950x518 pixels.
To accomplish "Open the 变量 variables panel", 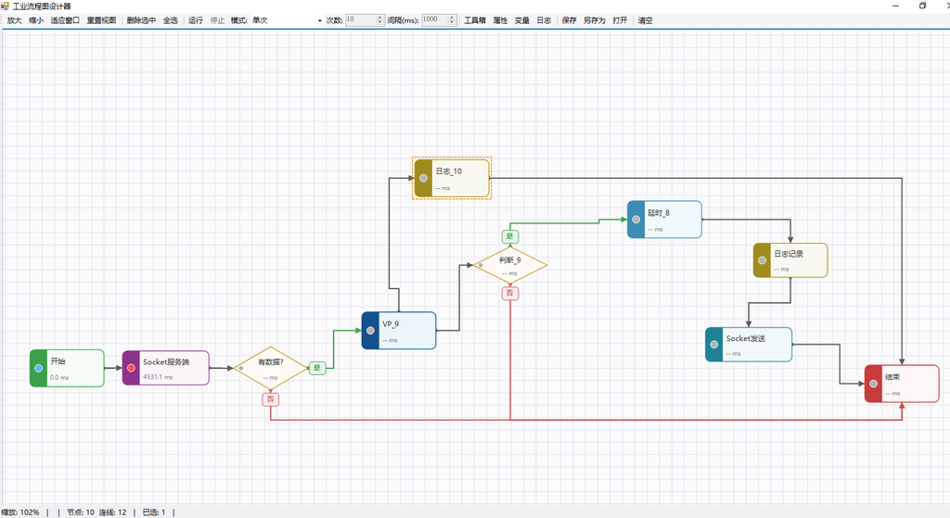I will 522,20.
